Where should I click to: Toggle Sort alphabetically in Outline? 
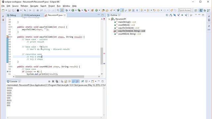coord(171,15)
